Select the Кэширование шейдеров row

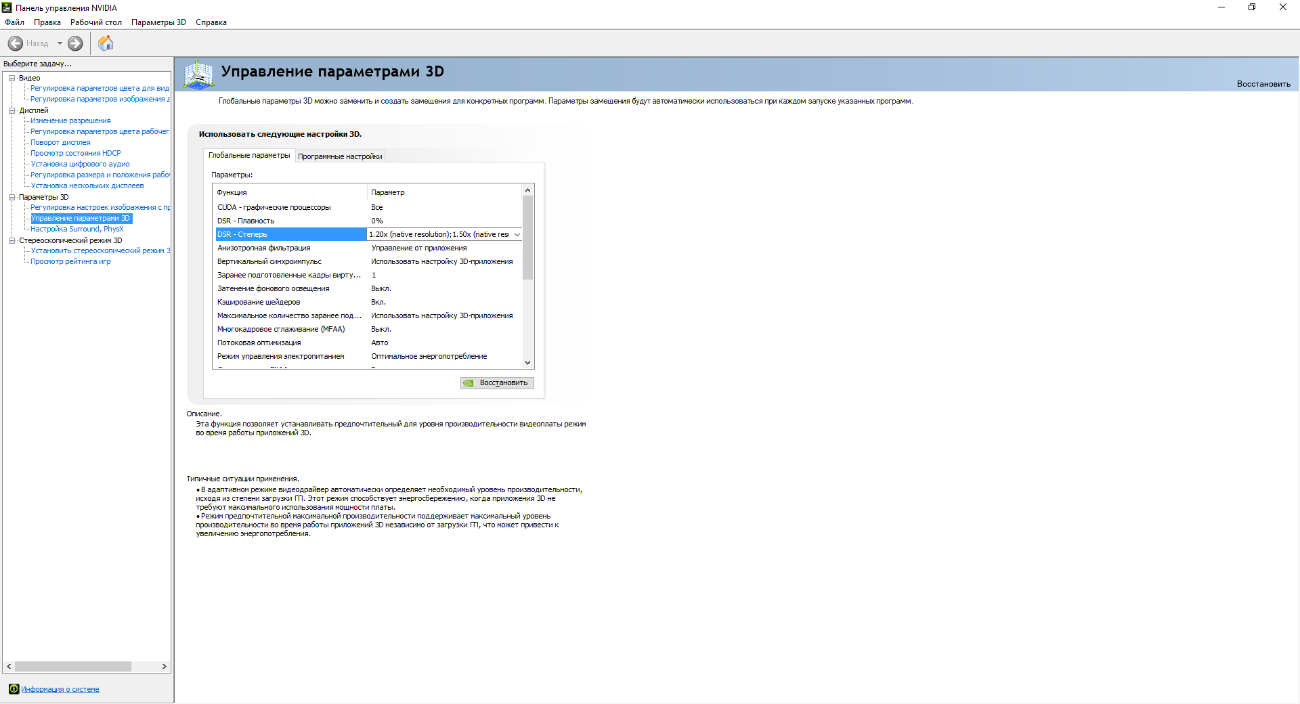pos(368,302)
